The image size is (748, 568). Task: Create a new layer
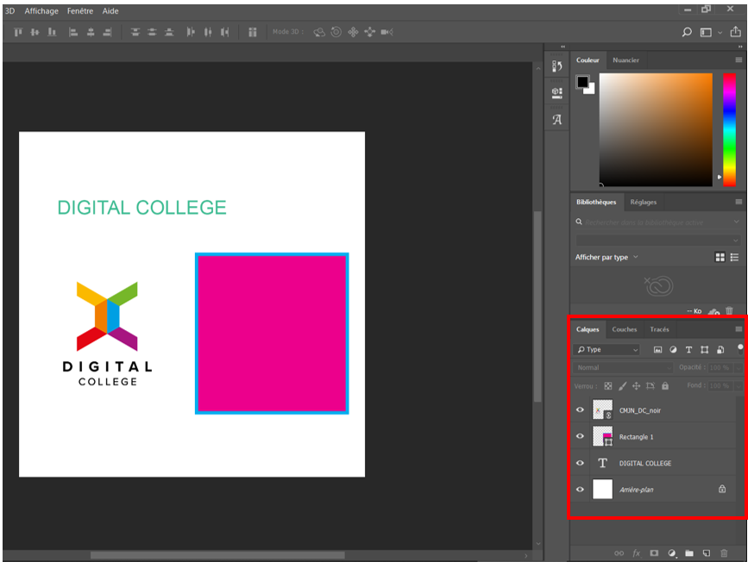click(x=707, y=553)
